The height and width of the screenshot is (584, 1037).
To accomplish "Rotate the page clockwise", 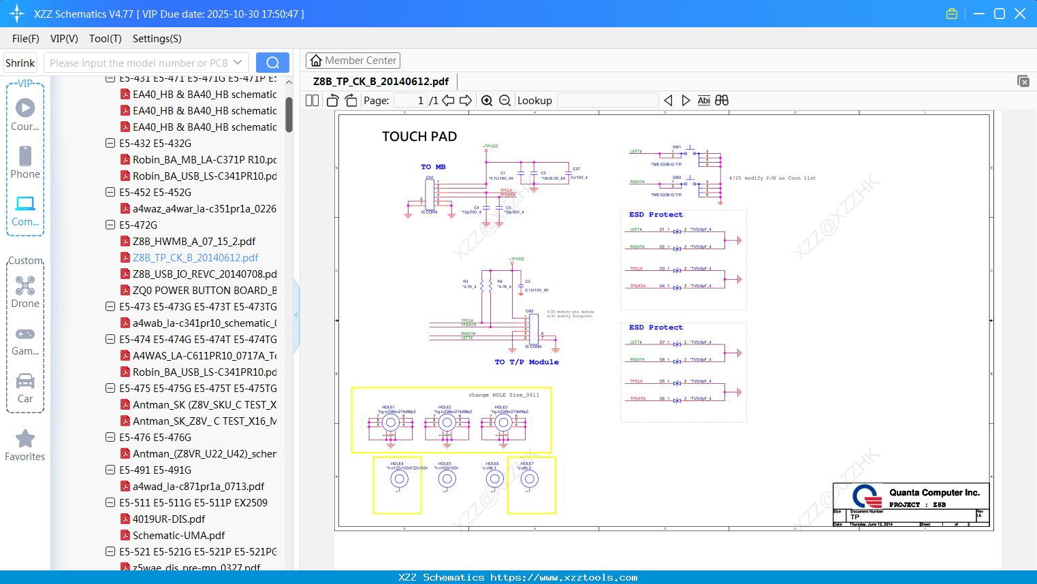I will coord(351,101).
